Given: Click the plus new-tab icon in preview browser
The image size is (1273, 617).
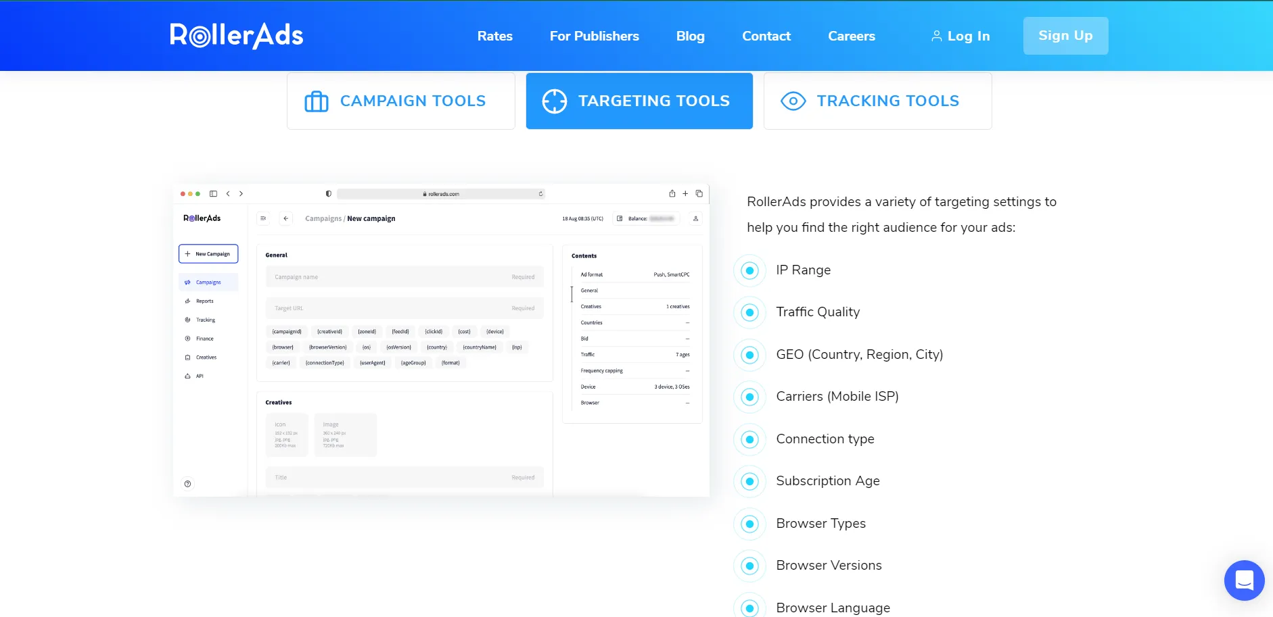Looking at the screenshot, I should pos(685,193).
